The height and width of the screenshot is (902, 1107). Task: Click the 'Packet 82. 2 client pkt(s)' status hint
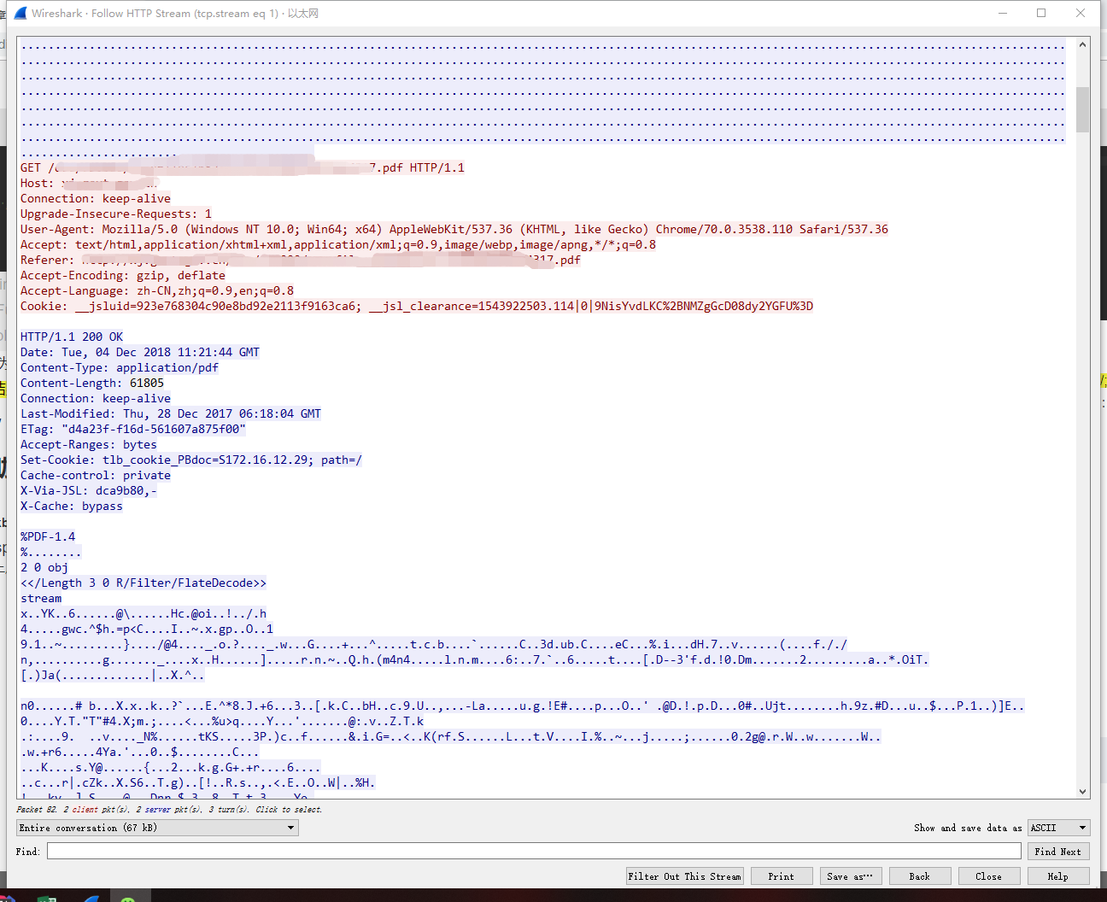(169, 809)
